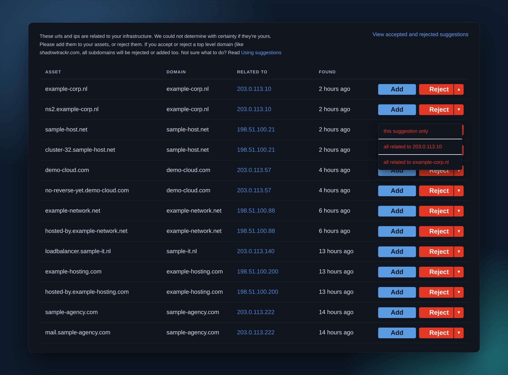Add example-corp.nl to assets
Viewport: 508px width, 375px height.
click(x=397, y=89)
